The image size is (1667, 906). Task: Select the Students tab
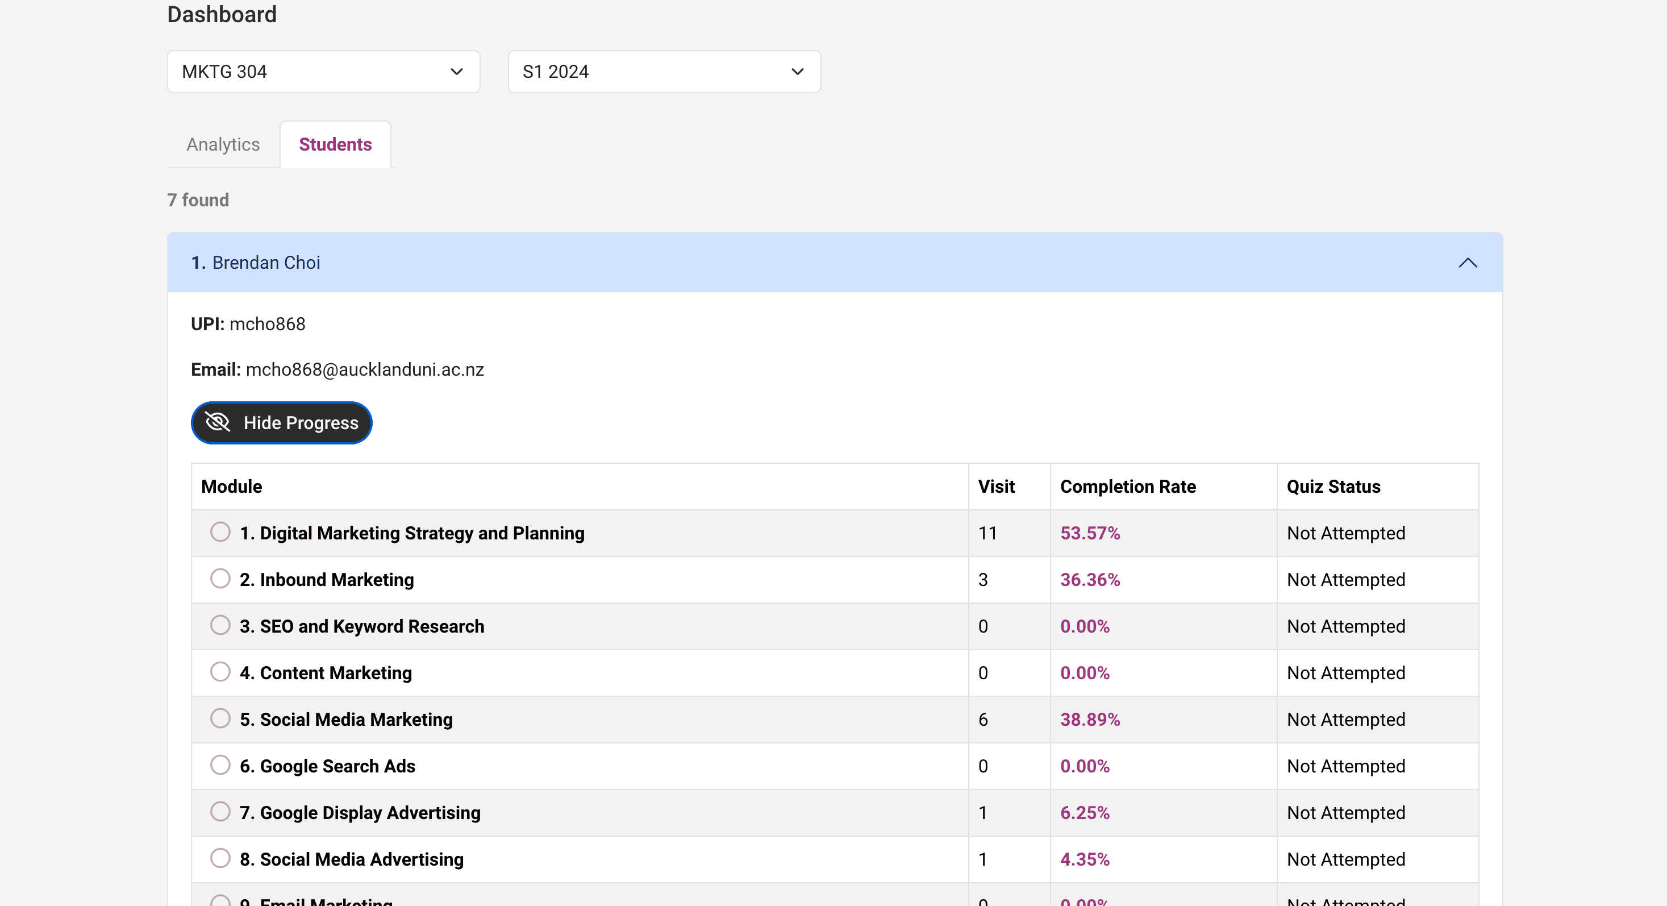pyautogui.click(x=335, y=144)
